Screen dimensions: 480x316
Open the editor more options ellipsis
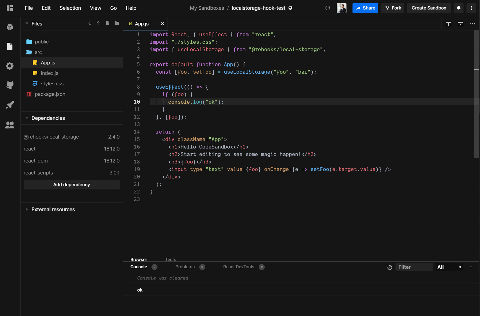(x=472, y=24)
